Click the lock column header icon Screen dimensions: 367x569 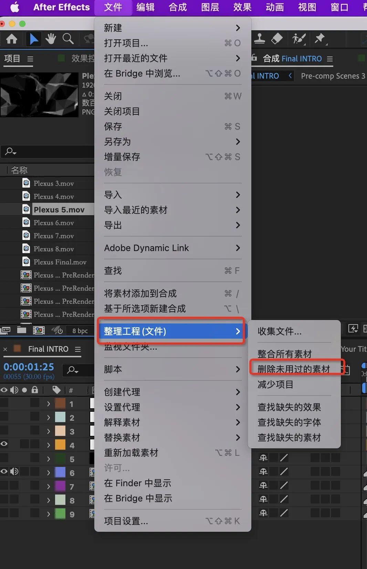coord(35,390)
